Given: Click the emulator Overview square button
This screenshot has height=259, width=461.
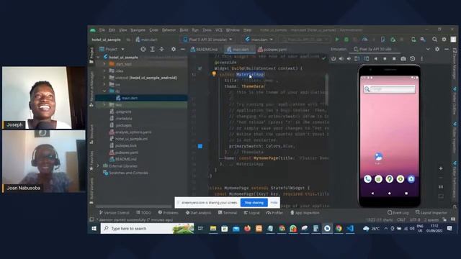Looking at the screenshot, I should click(x=394, y=59).
